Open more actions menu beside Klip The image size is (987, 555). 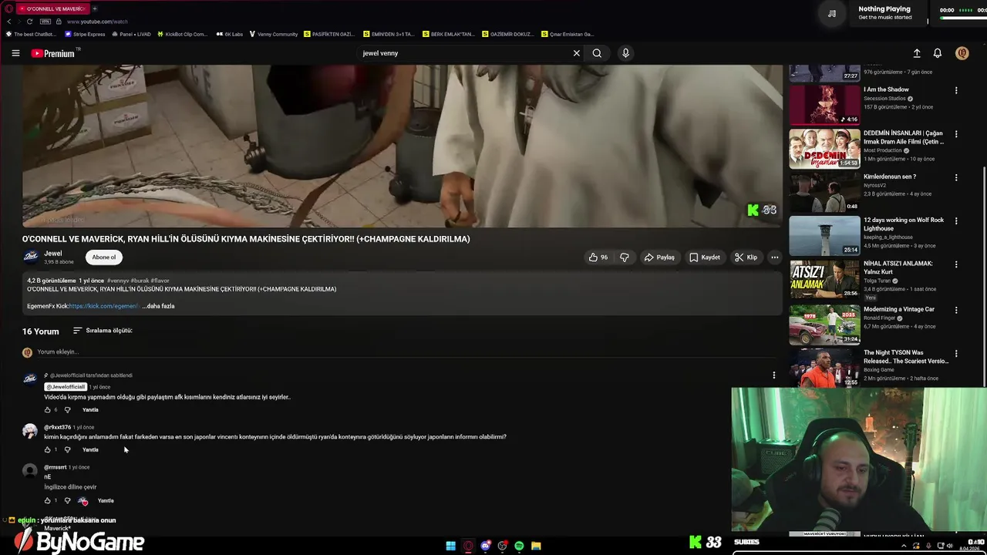[x=775, y=257]
